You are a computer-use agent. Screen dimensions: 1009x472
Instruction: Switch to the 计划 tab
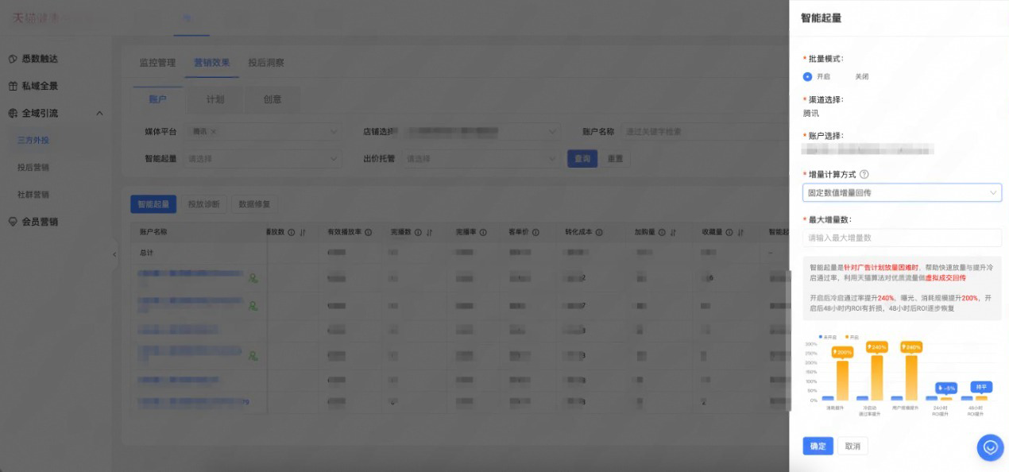click(x=215, y=99)
